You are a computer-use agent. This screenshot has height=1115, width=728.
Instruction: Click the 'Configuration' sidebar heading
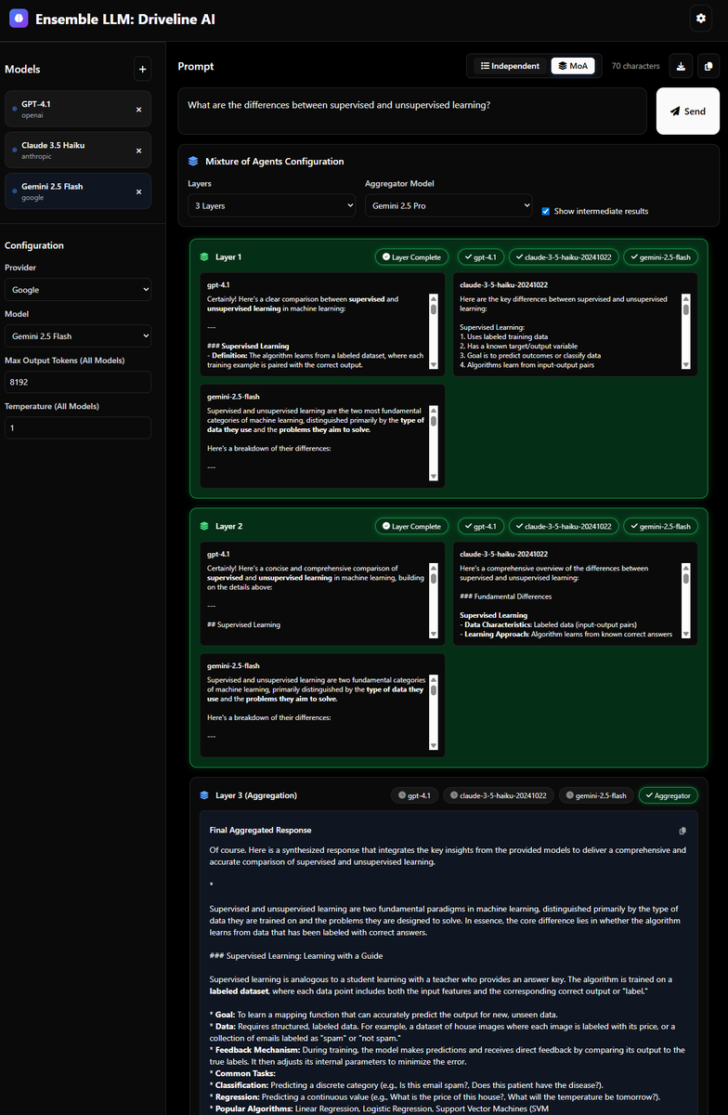34,245
